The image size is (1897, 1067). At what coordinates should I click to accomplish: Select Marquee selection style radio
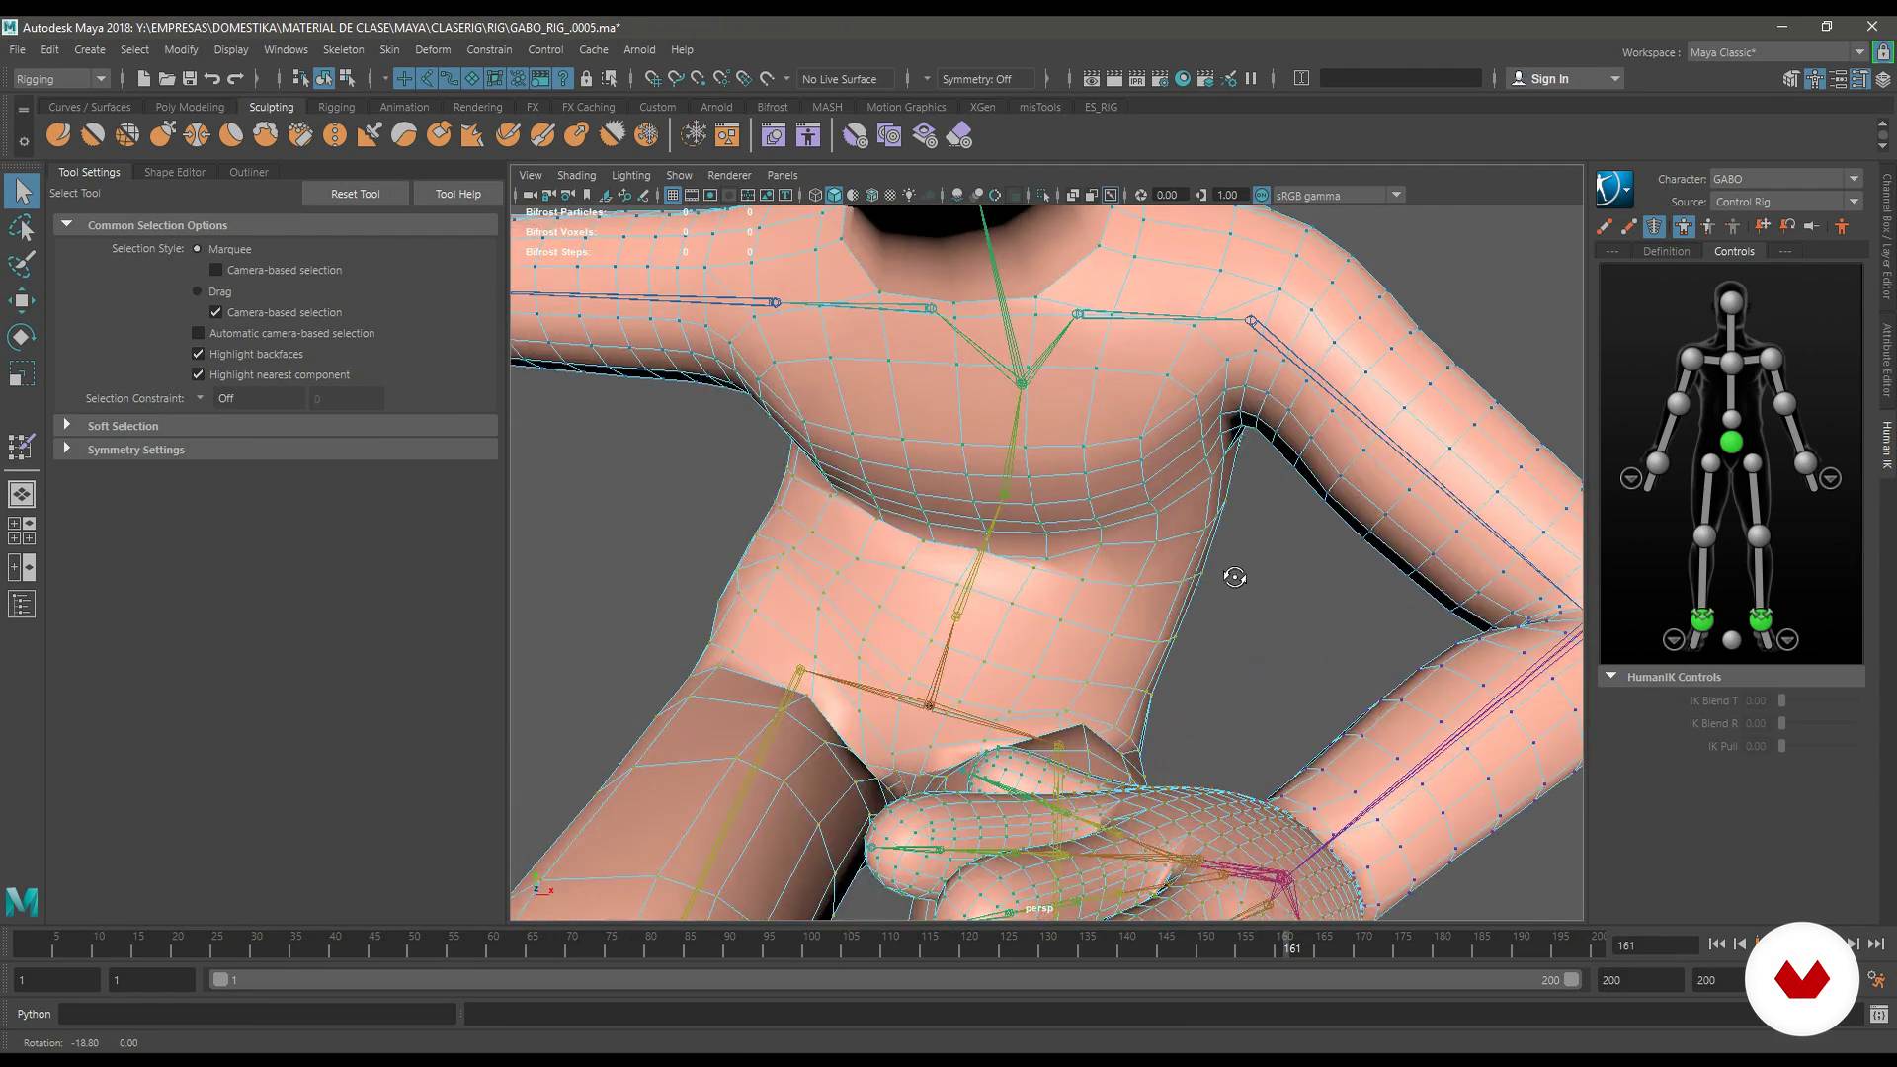point(197,249)
